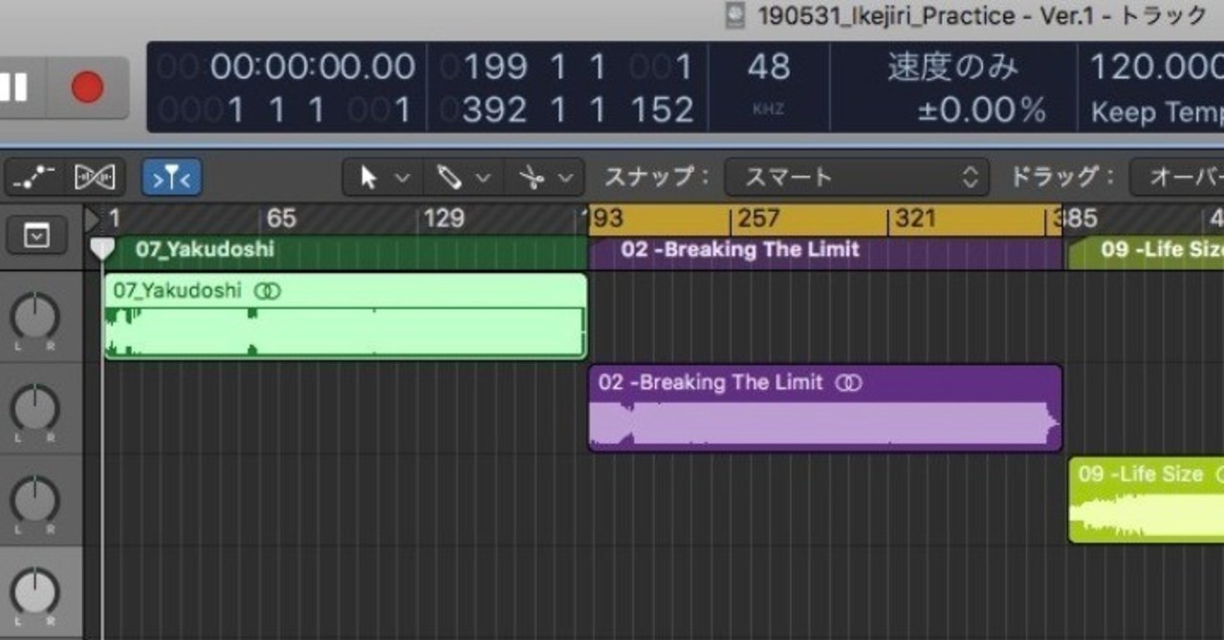Click the yellow cycle range in the ruler

coord(824,220)
